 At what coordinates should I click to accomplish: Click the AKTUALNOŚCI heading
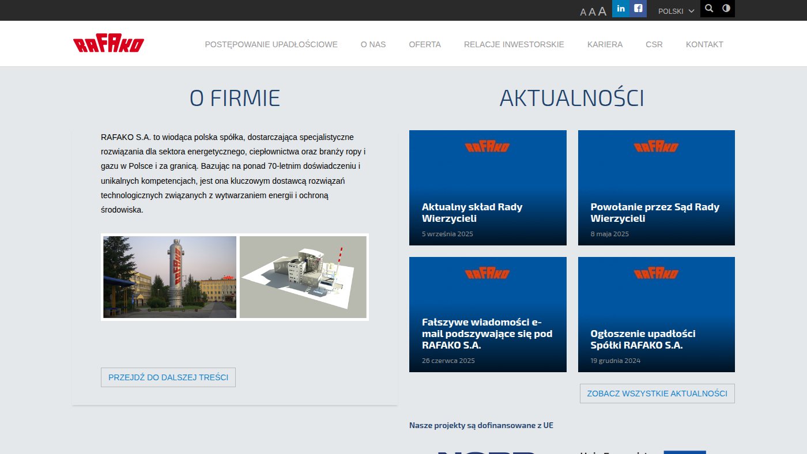[x=572, y=99]
